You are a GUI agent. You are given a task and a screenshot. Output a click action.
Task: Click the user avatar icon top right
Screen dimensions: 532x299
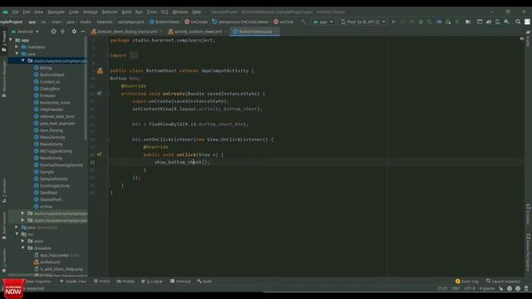coord(527,22)
